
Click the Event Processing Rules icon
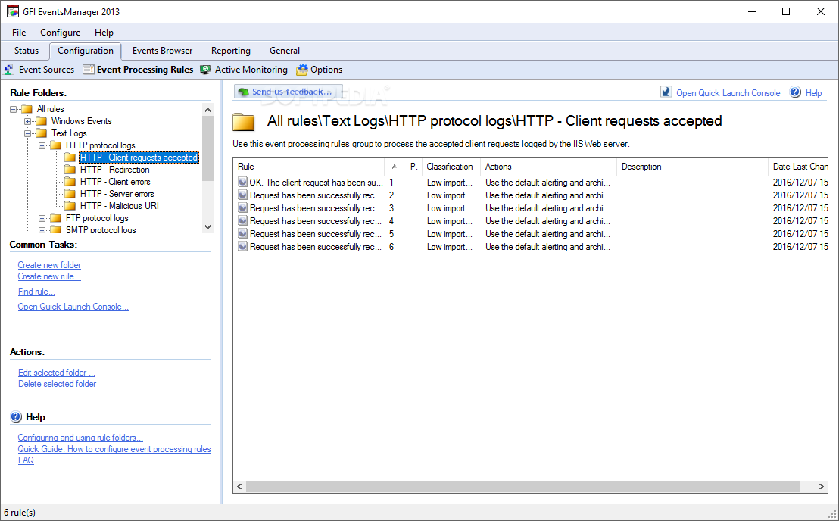click(x=89, y=70)
